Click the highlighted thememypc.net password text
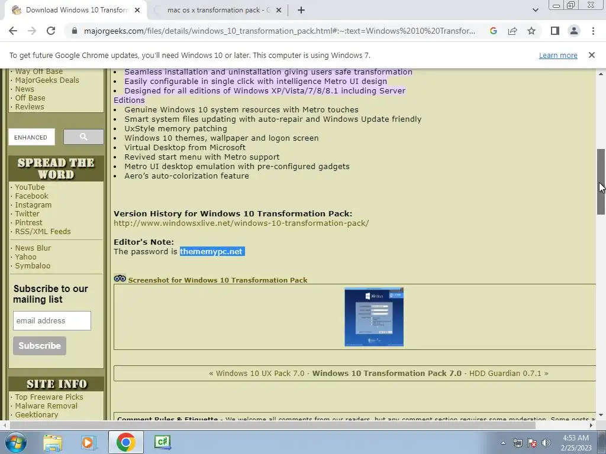Viewport: 606px width, 454px height. [212, 251]
